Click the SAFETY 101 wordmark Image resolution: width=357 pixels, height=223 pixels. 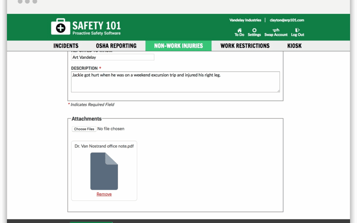point(97,25)
